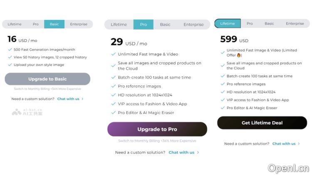Open Chat with us link under Pro plan

[181, 153]
